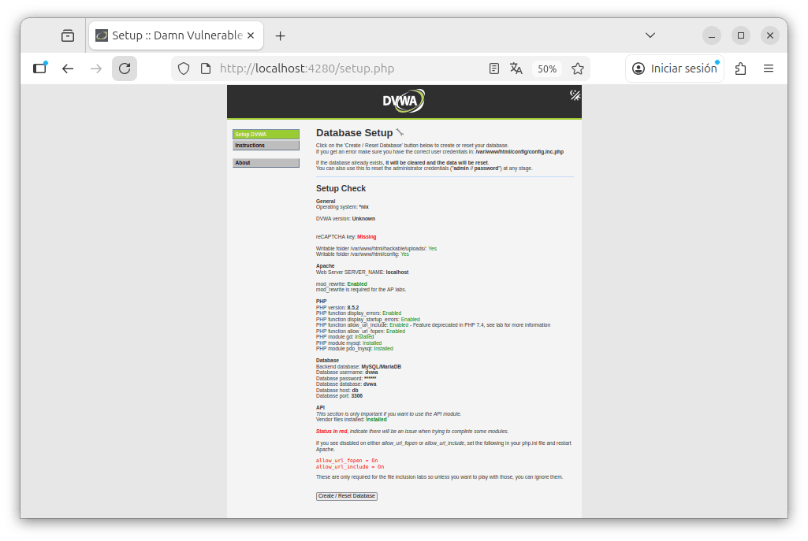
Task: Go forward one page
Action: coord(96,69)
